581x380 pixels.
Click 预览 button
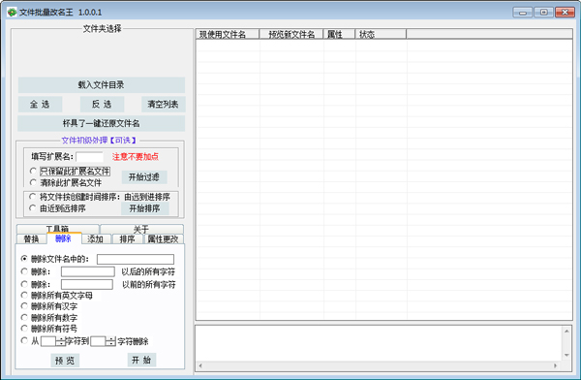[65, 360]
